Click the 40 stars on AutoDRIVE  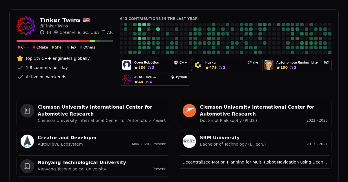pos(139,82)
